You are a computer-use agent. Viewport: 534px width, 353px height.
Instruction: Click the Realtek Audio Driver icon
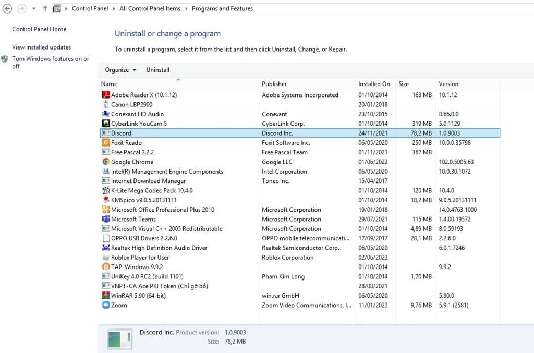[106, 248]
